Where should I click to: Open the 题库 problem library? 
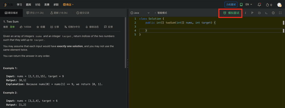pyautogui.click(x=28, y=5)
